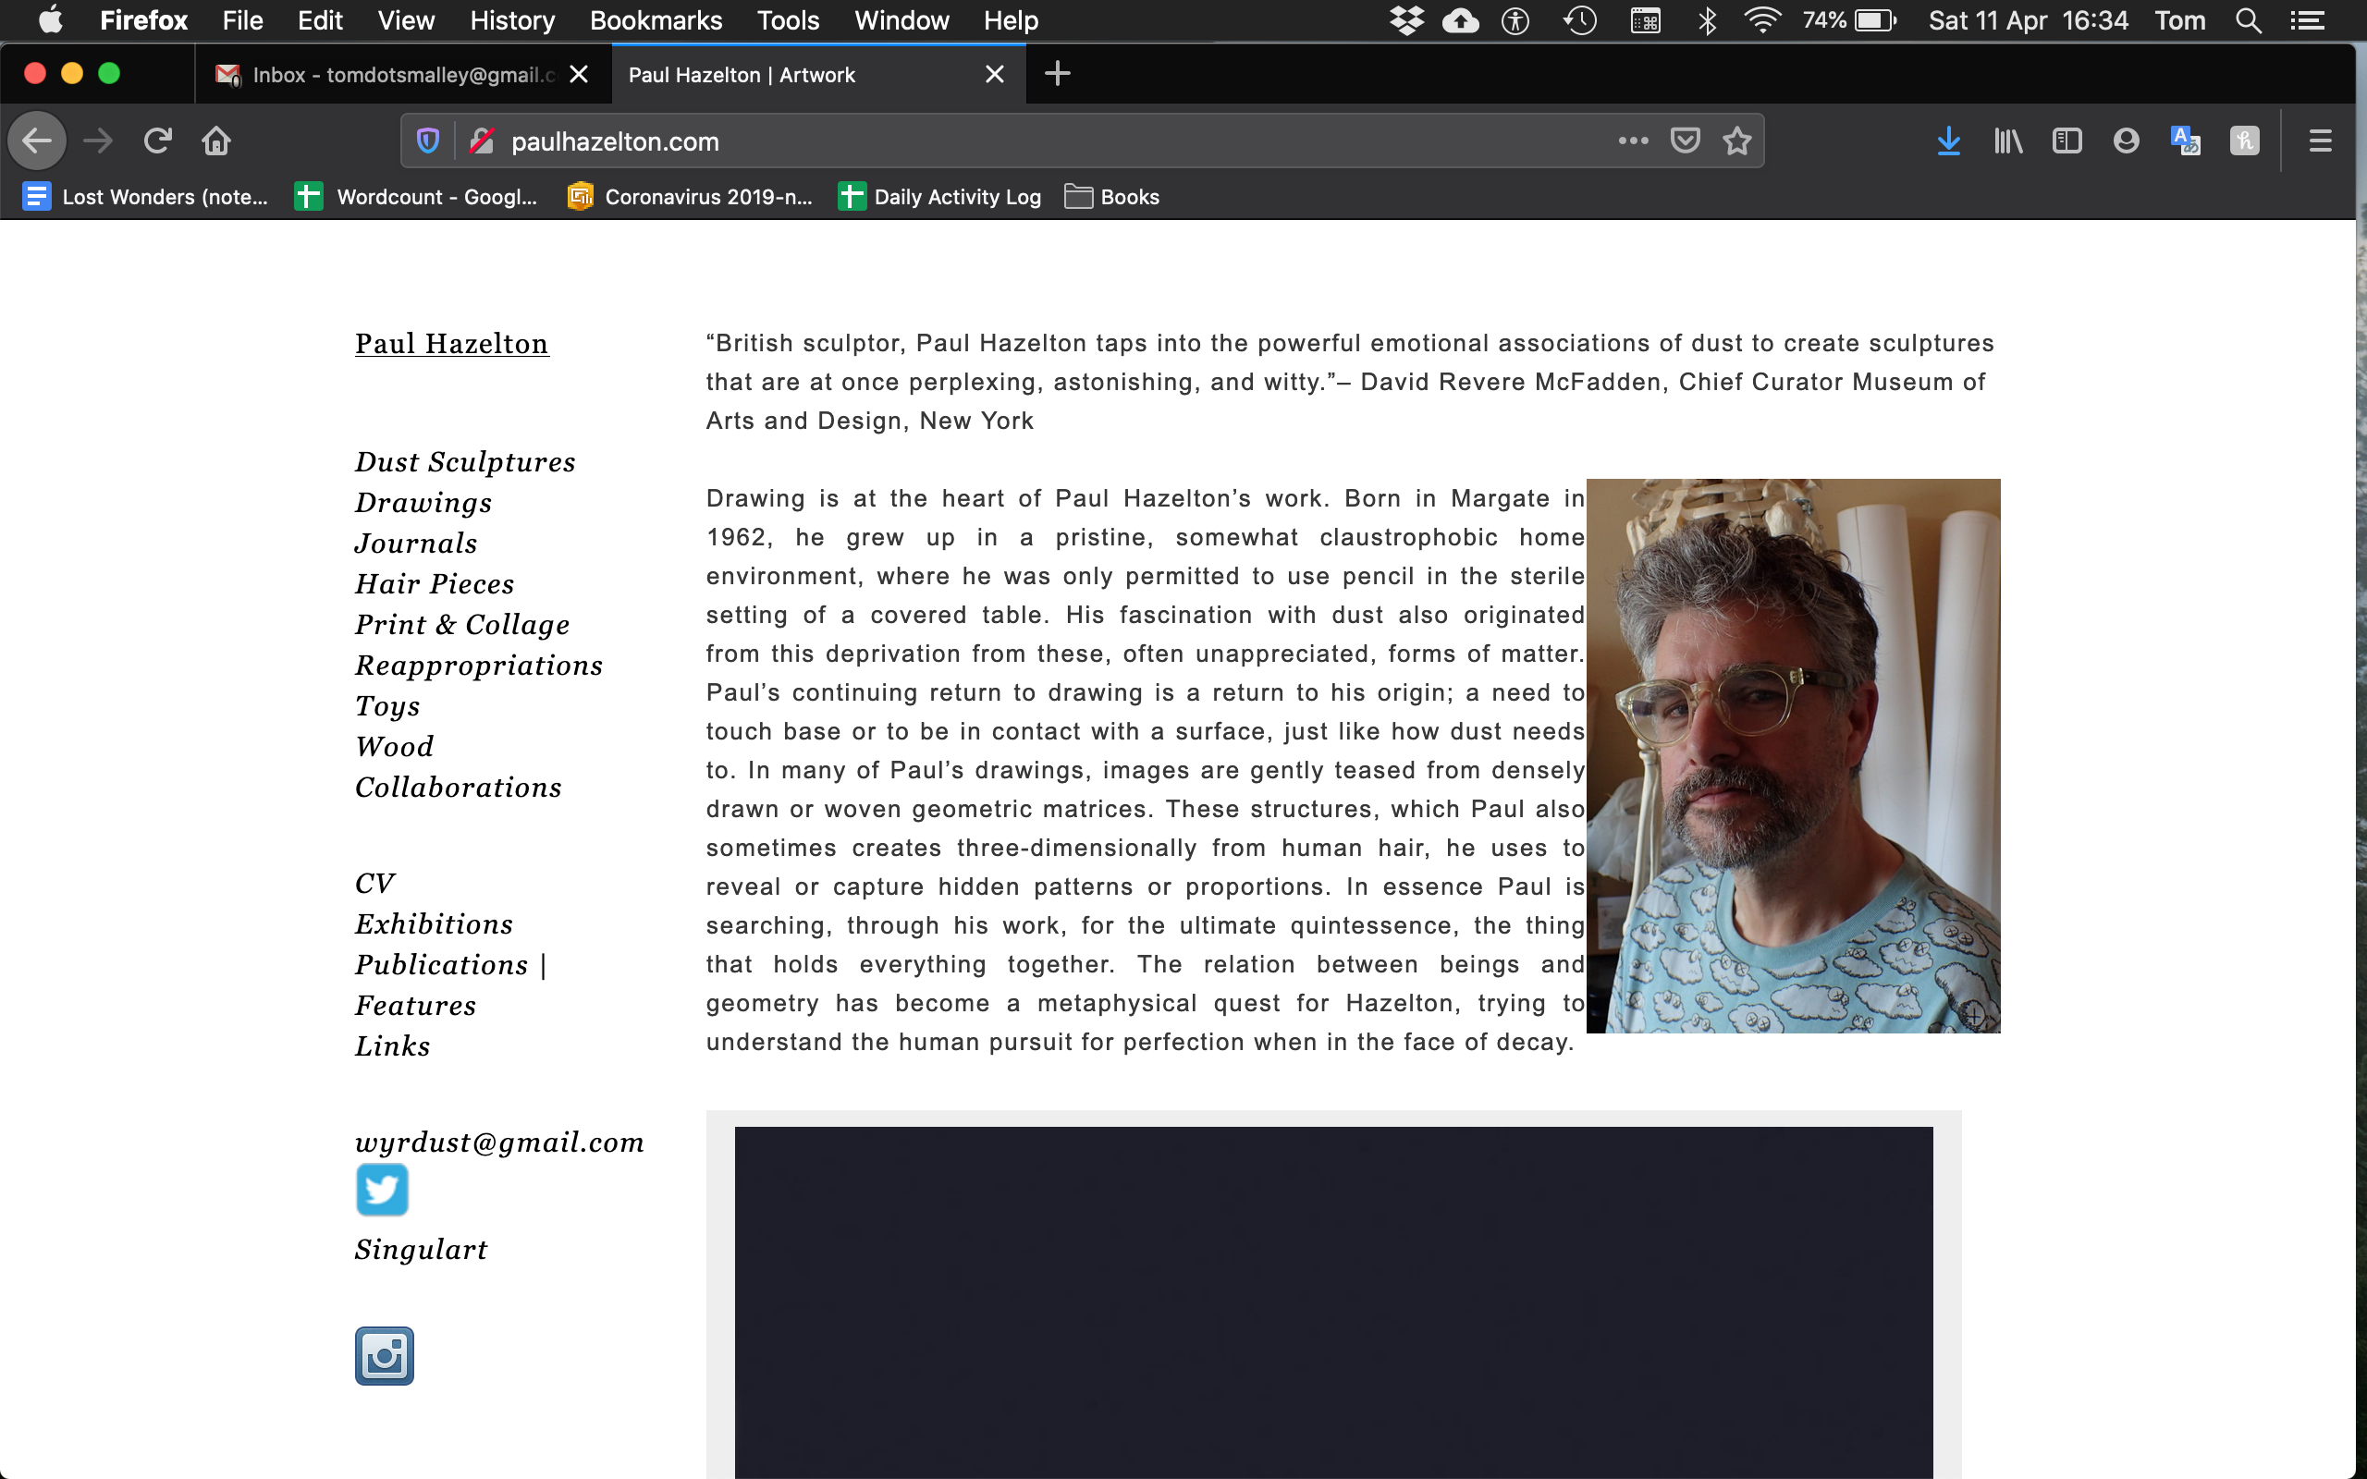The height and width of the screenshot is (1479, 2367).
Task: Open the Firefox downloads arrow
Action: (x=1947, y=141)
